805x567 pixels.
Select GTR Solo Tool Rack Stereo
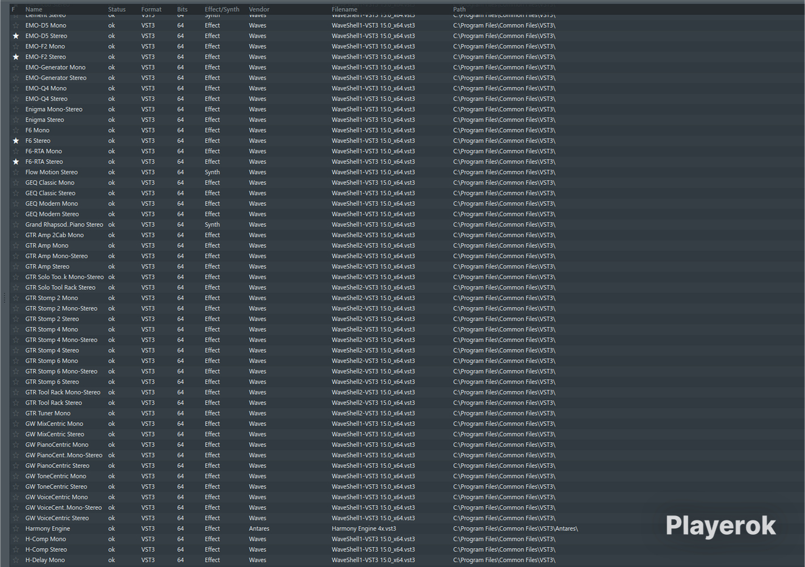click(60, 287)
